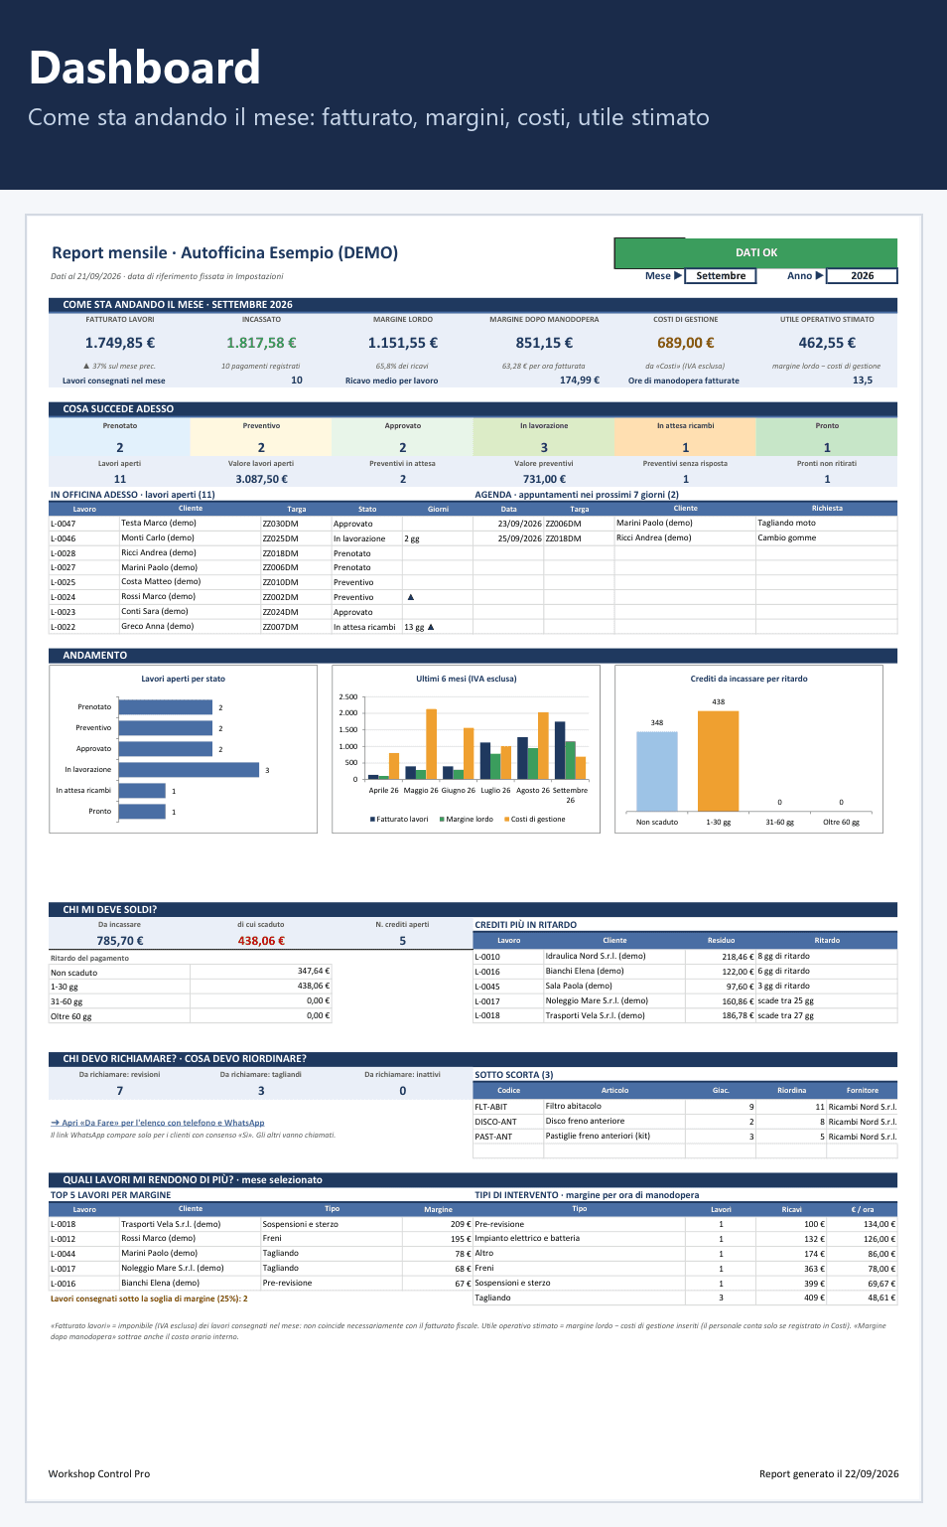
Task: Select the Da incassare amount 785,70 €
Action: point(120,941)
